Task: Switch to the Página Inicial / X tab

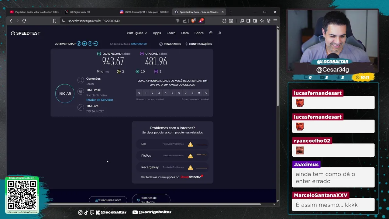Action: tap(88, 12)
